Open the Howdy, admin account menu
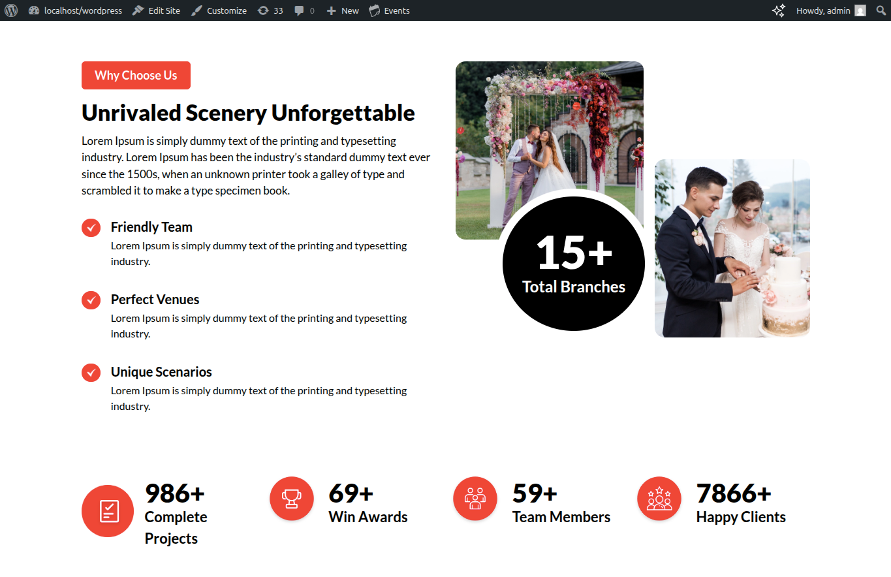891x577 pixels. point(831,10)
